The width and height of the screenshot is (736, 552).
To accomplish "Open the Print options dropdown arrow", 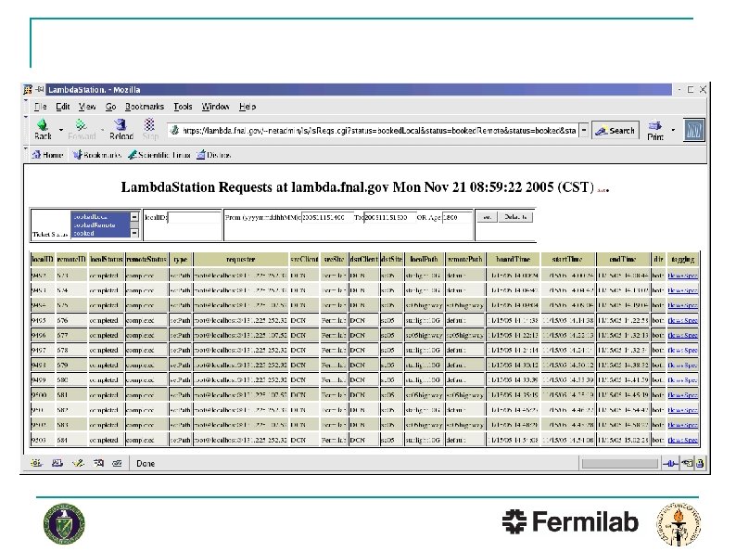I will (673, 130).
